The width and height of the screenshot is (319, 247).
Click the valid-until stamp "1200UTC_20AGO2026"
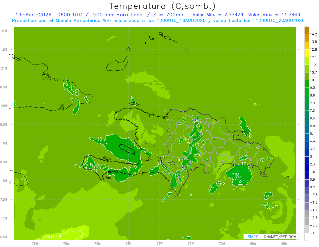[280, 21]
